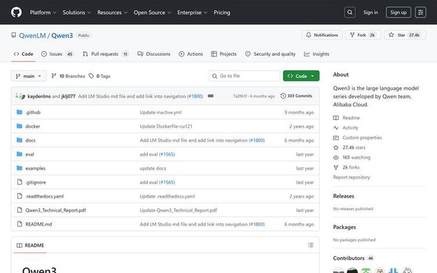Open the .readthedocs.yaml file
The width and height of the screenshot is (437, 273).
44,196
